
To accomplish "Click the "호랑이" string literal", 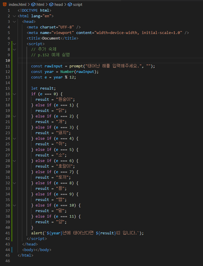I will point(64,166).
